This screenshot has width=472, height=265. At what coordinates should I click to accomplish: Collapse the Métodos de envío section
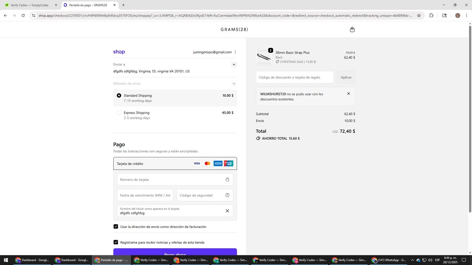[234, 84]
